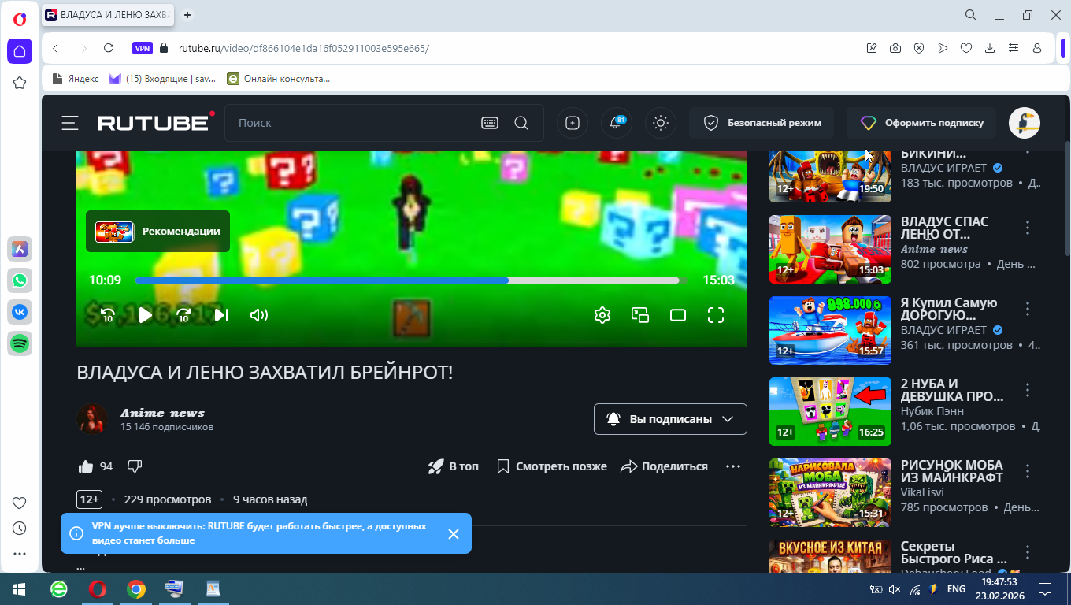The width and height of the screenshot is (1071, 605).
Task: Click the Anime_news channel avatar
Action: click(x=92, y=419)
